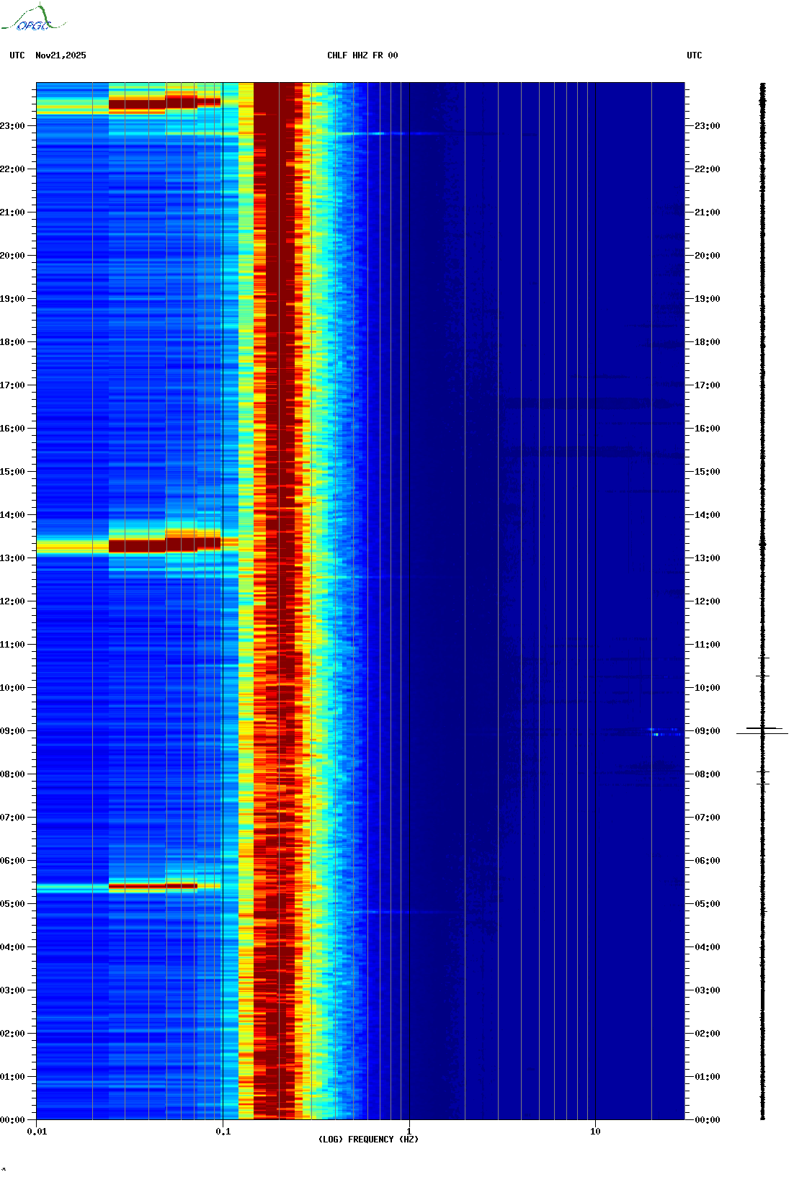Select the 05:00 tick on right time axis
The height and width of the screenshot is (1177, 794).
click(x=706, y=903)
